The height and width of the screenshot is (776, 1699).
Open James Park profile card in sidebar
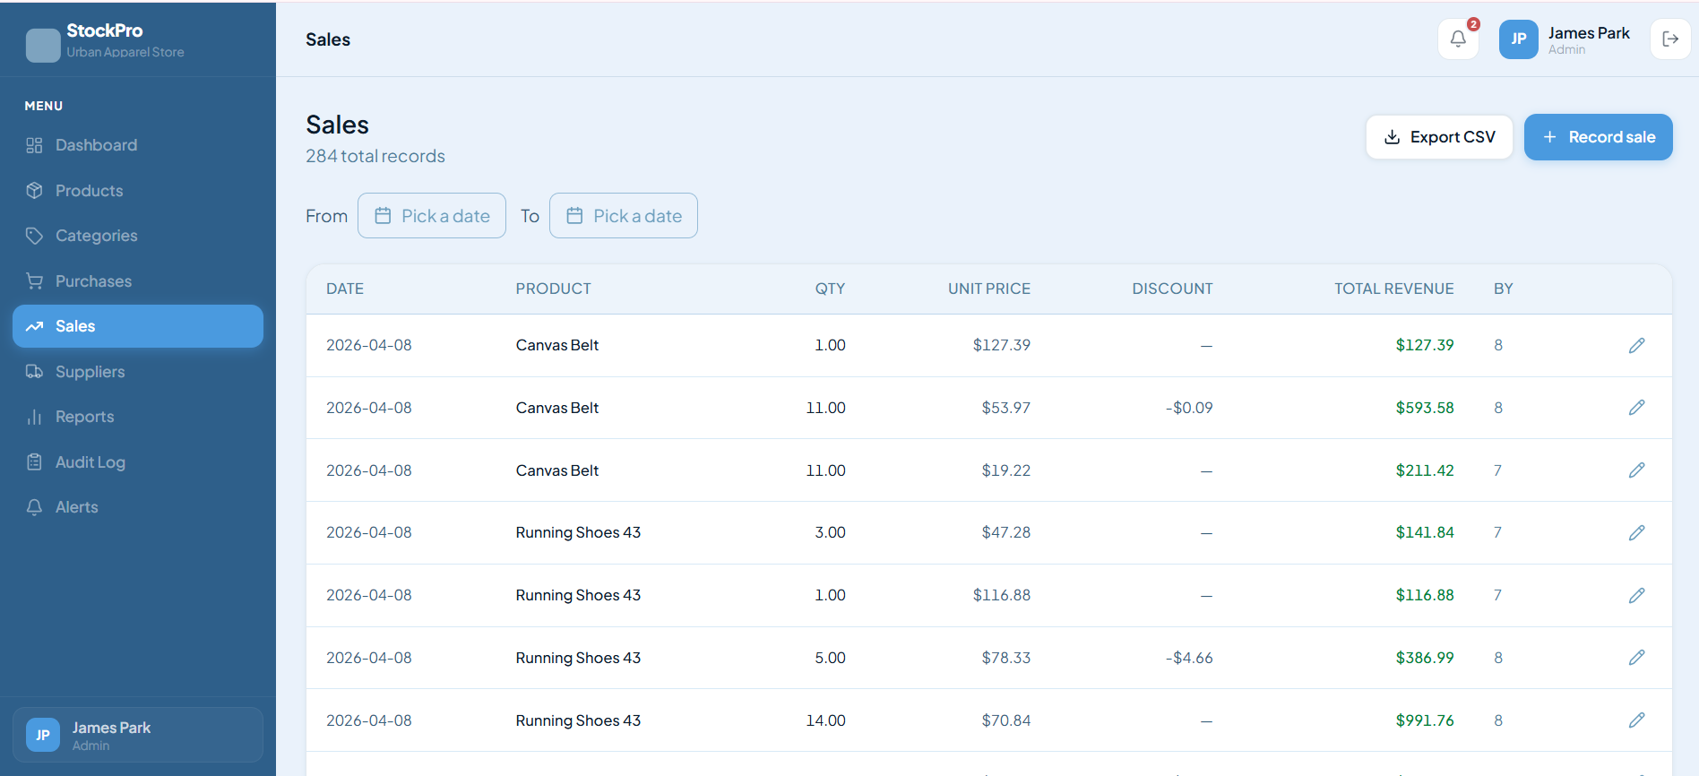click(138, 735)
